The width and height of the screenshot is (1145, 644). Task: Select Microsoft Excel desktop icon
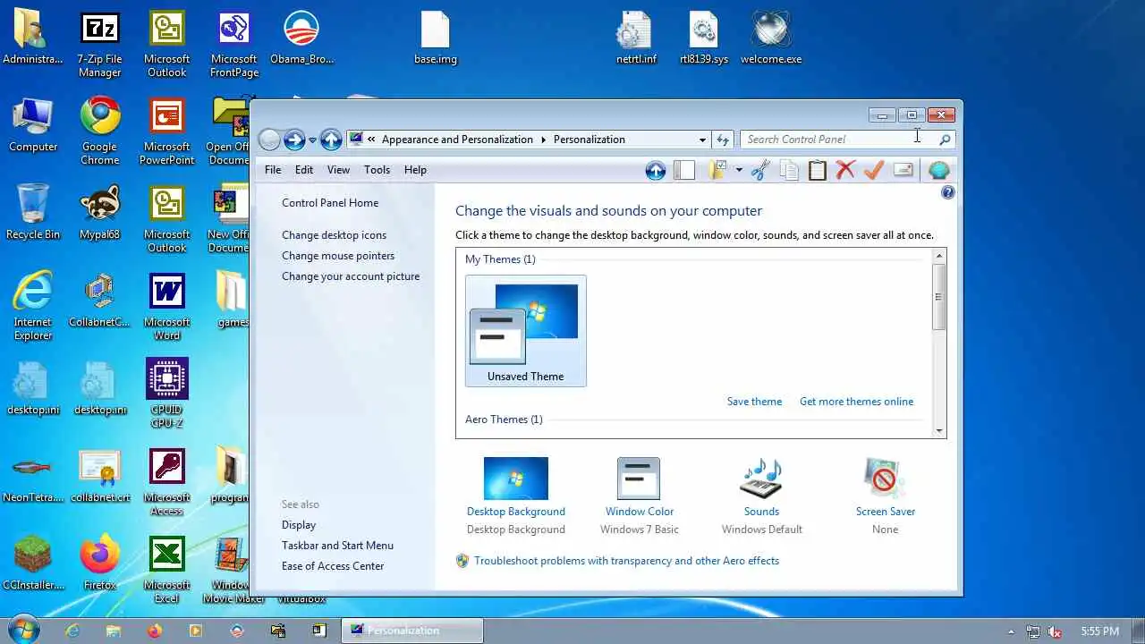point(167,569)
